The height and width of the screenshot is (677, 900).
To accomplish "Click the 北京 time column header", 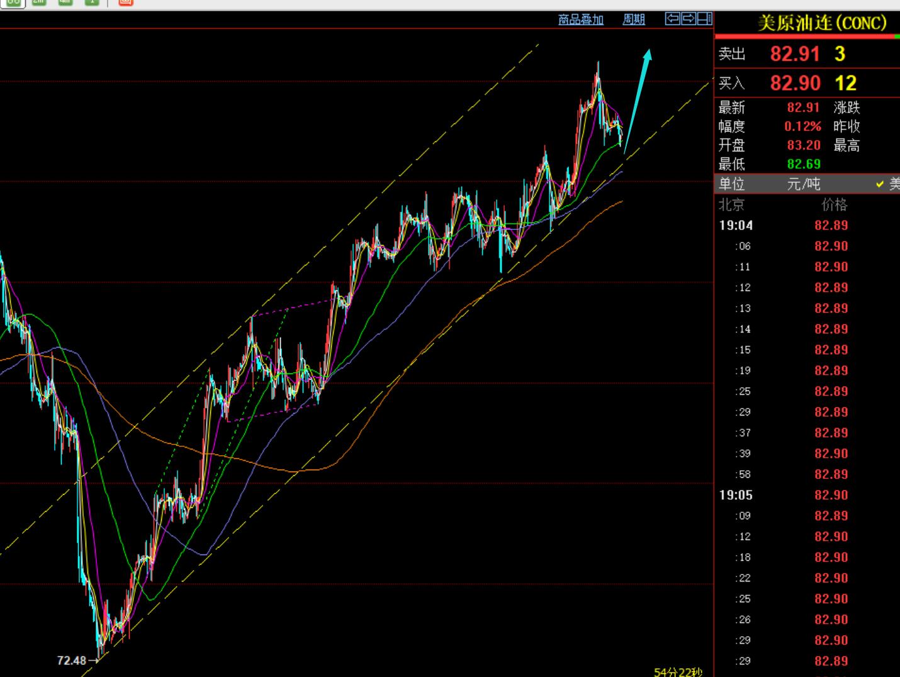I will pyautogui.click(x=731, y=204).
